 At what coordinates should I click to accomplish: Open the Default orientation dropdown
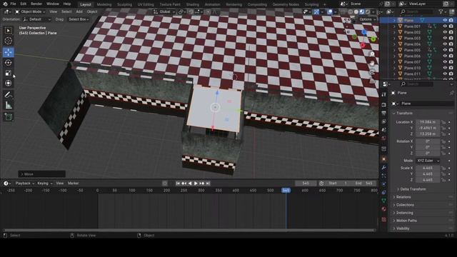37,19
